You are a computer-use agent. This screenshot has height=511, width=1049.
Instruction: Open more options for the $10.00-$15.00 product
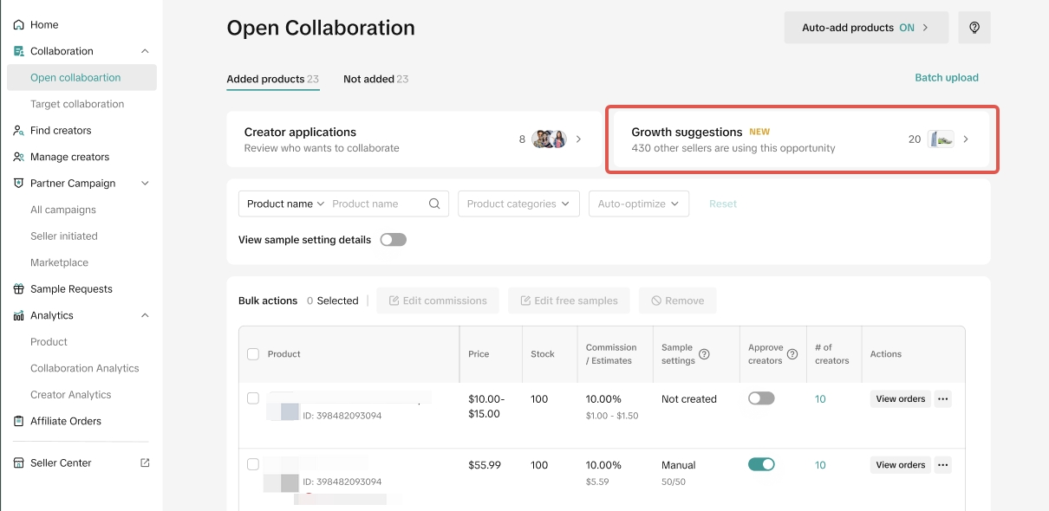coord(943,399)
